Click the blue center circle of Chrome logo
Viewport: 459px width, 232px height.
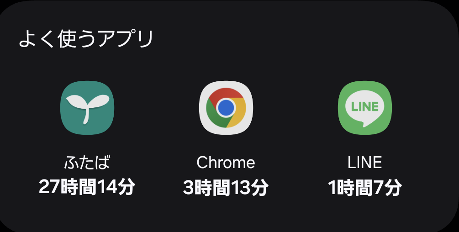226,108
